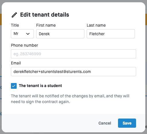This screenshot has height=134, width=147.
Task: Click the 'Email' field label
Action: [16, 63]
